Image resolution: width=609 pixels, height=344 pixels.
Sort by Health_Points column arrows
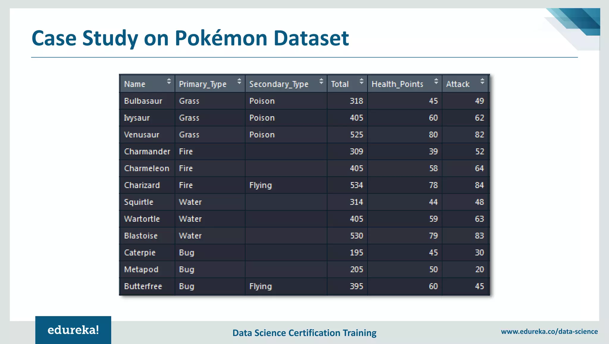point(436,81)
